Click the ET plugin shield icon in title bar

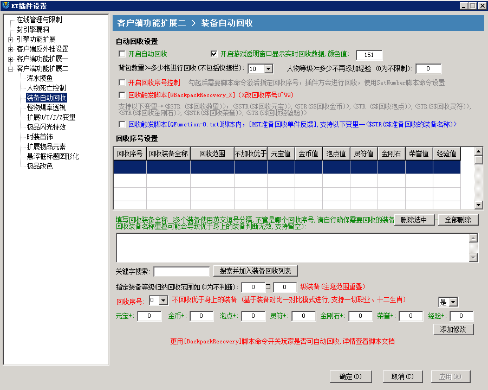tap(5, 5)
